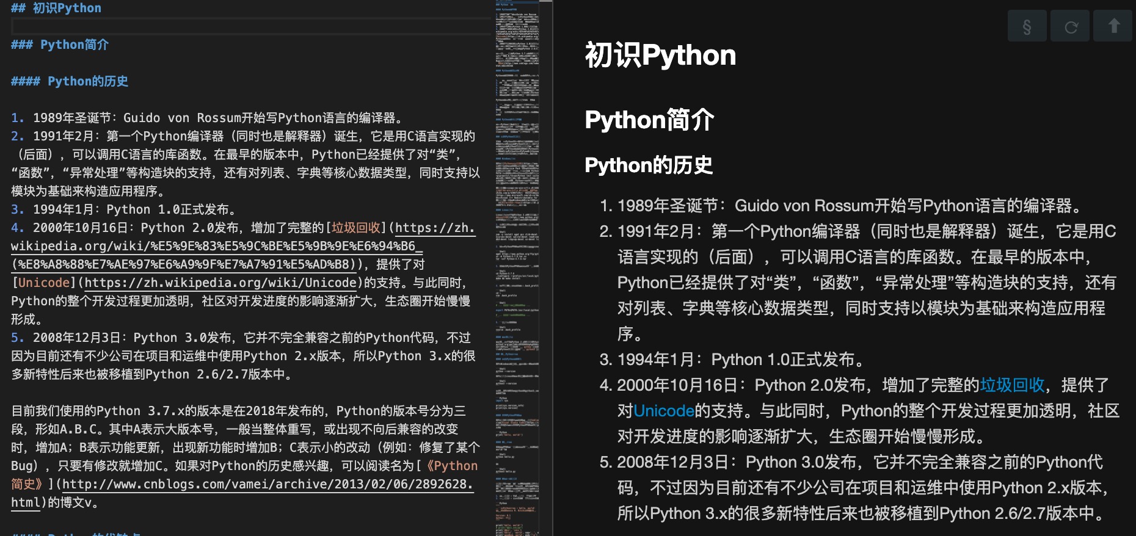Open the table of contents section icon
This screenshot has height=536, width=1136.
[1027, 26]
